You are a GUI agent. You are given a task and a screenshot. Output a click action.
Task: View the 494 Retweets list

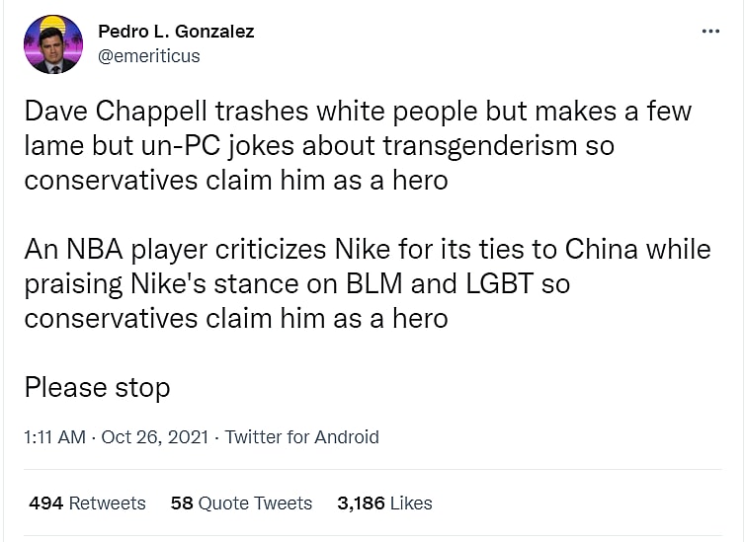(x=87, y=503)
